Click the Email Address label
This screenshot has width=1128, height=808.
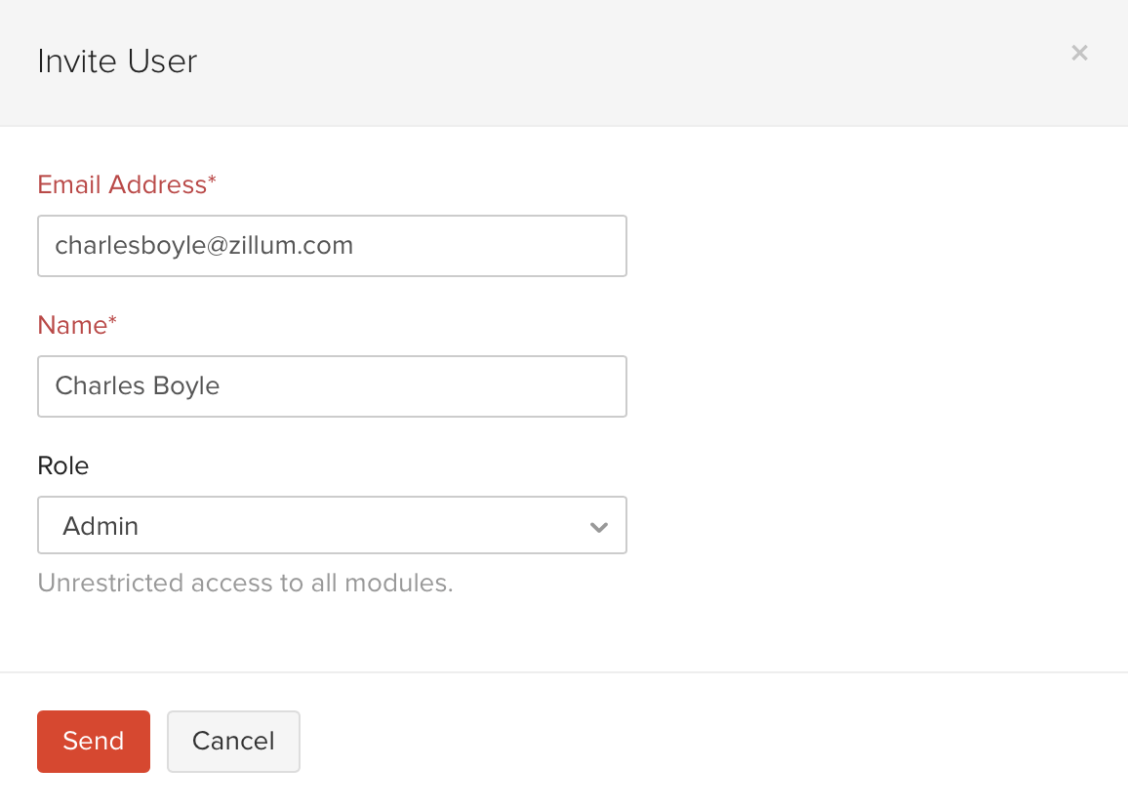click(121, 184)
